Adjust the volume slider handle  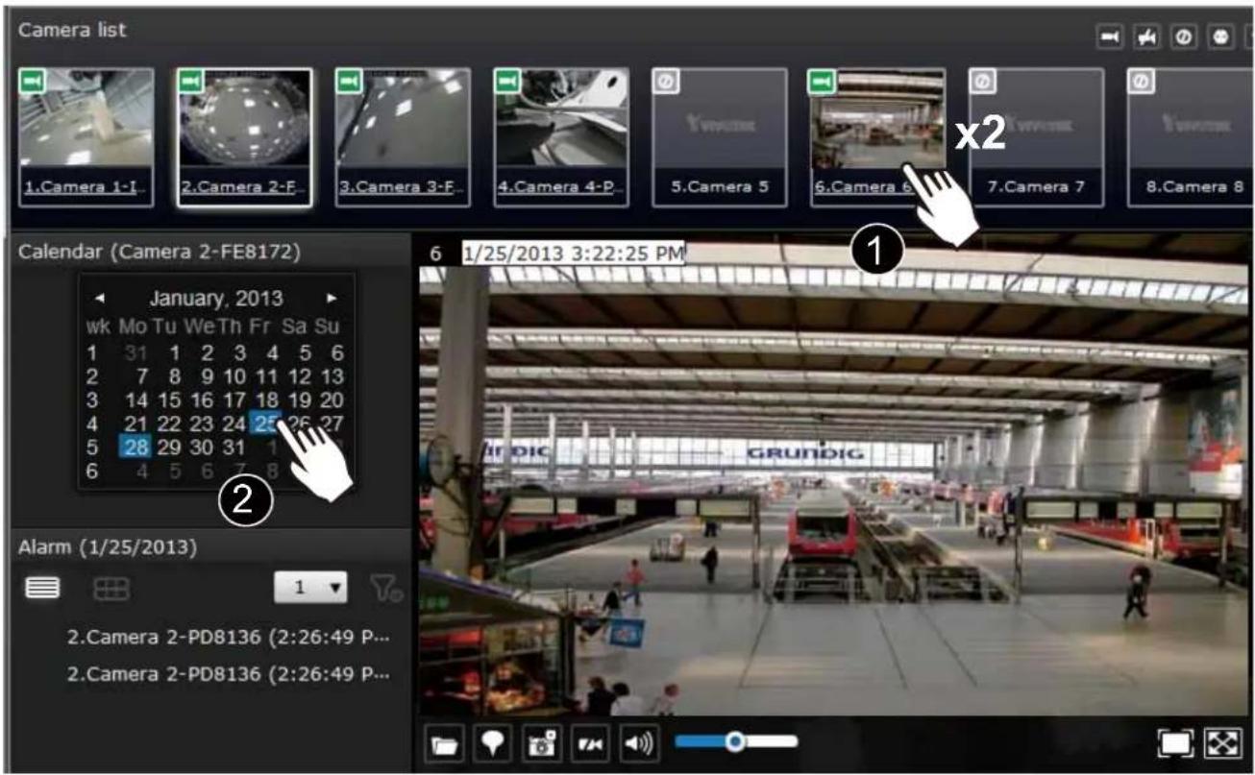point(736,740)
